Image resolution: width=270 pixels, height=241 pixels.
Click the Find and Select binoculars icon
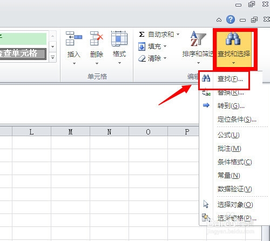[233, 38]
